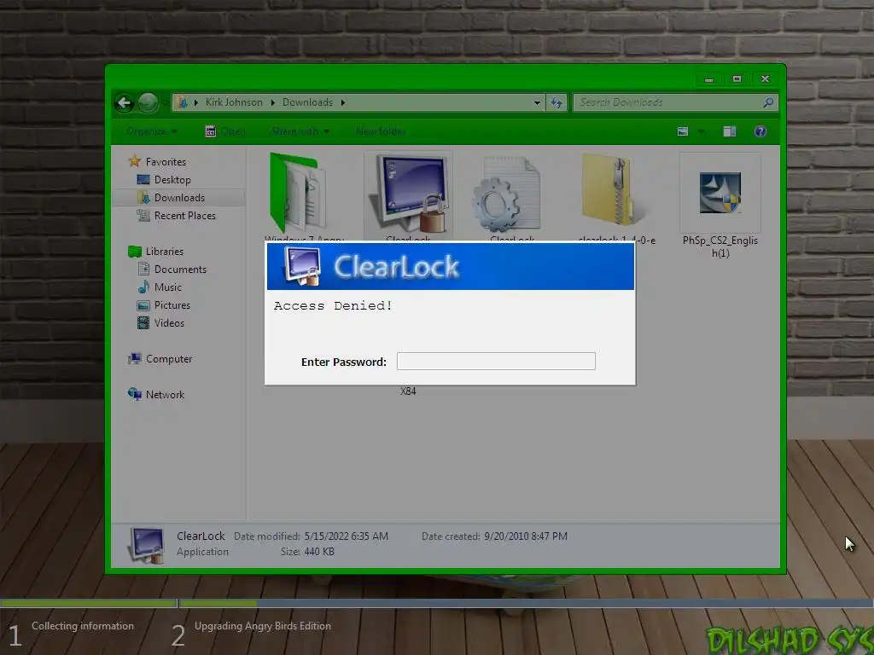
Task: Select the Kirk Johnson breadcrumb
Action: tap(234, 102)
